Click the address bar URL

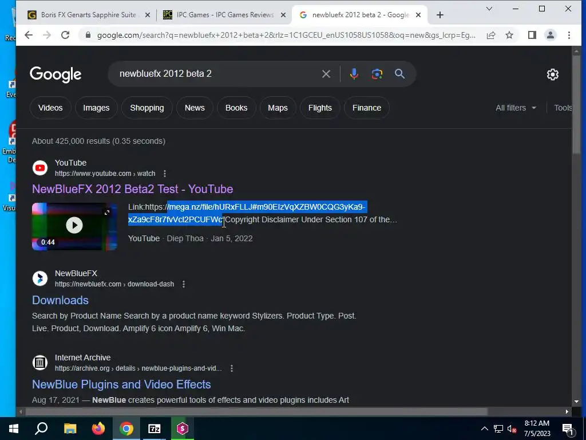coord(286,35)
